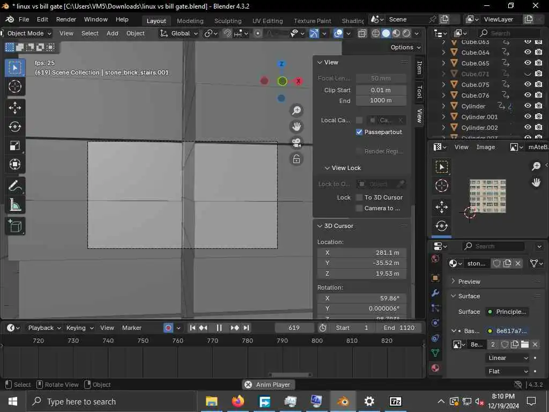
Task: Activate the Transform tool
Action: pyautogui.click(x=14, y=164)
